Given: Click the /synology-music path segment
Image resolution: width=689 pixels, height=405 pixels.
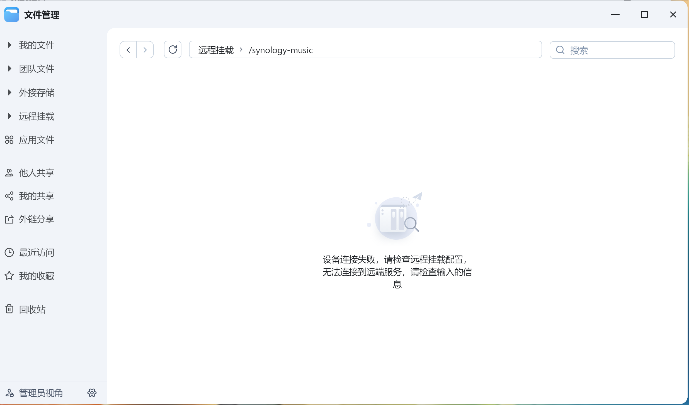Looking at the screenshot, I should click(280, 50).
